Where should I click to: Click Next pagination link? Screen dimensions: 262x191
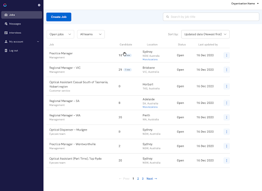tap(151, 179)
